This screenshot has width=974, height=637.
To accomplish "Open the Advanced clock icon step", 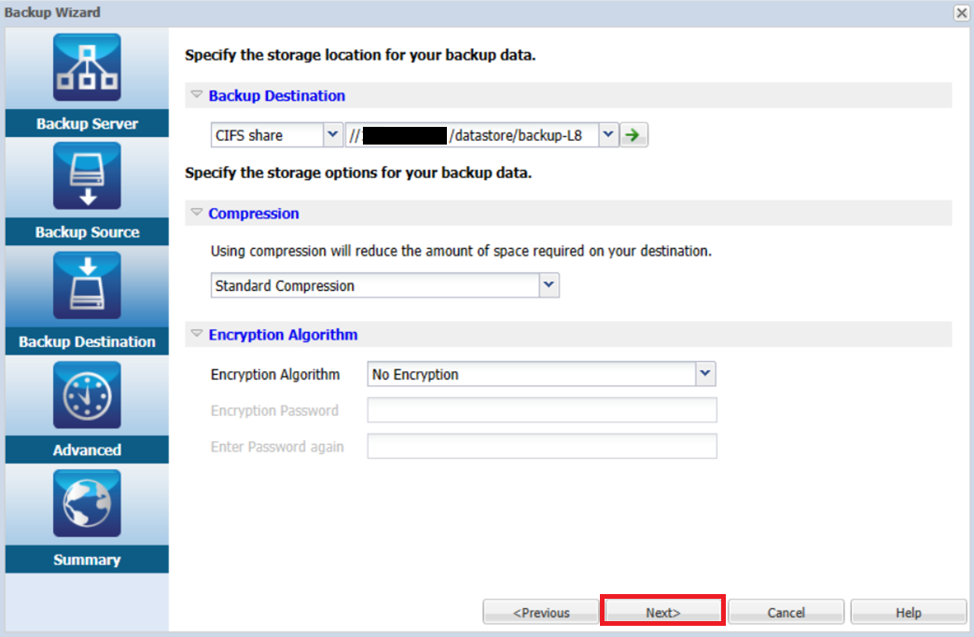I will pyautogui.click(x=87, y=395).
